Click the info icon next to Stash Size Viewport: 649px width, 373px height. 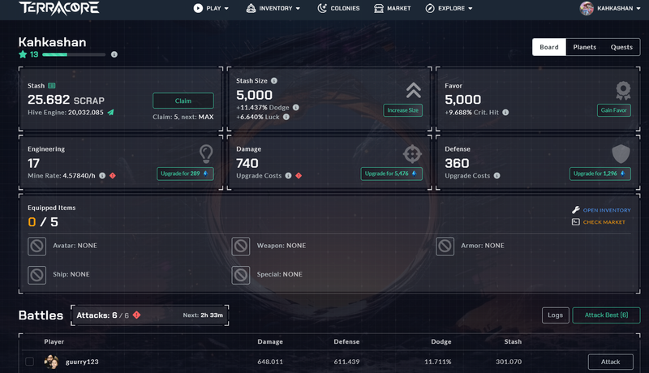pos(274,81)
